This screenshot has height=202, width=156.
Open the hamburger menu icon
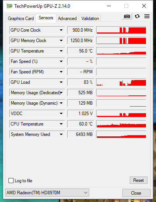pos(147,16)
